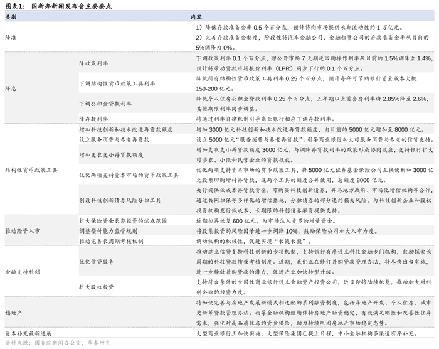The image size is (439, 349).
Task: Click the '降存款利率' row label
Action: coord(93,118)
